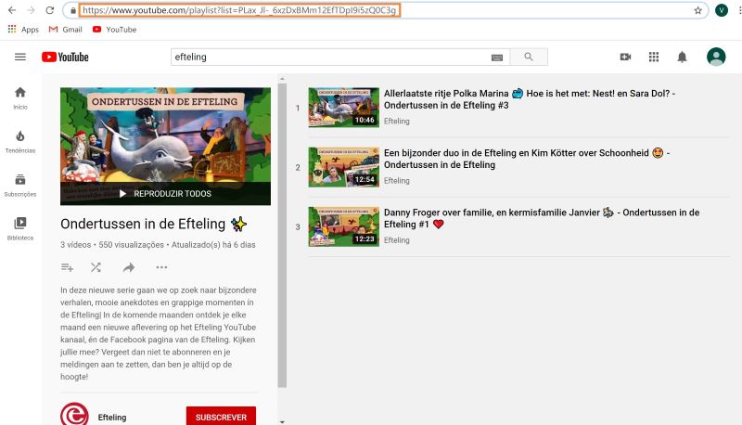The image size is (742, 425).
Task: Open Subscrições in the sidebar
Action: point(20,185)
